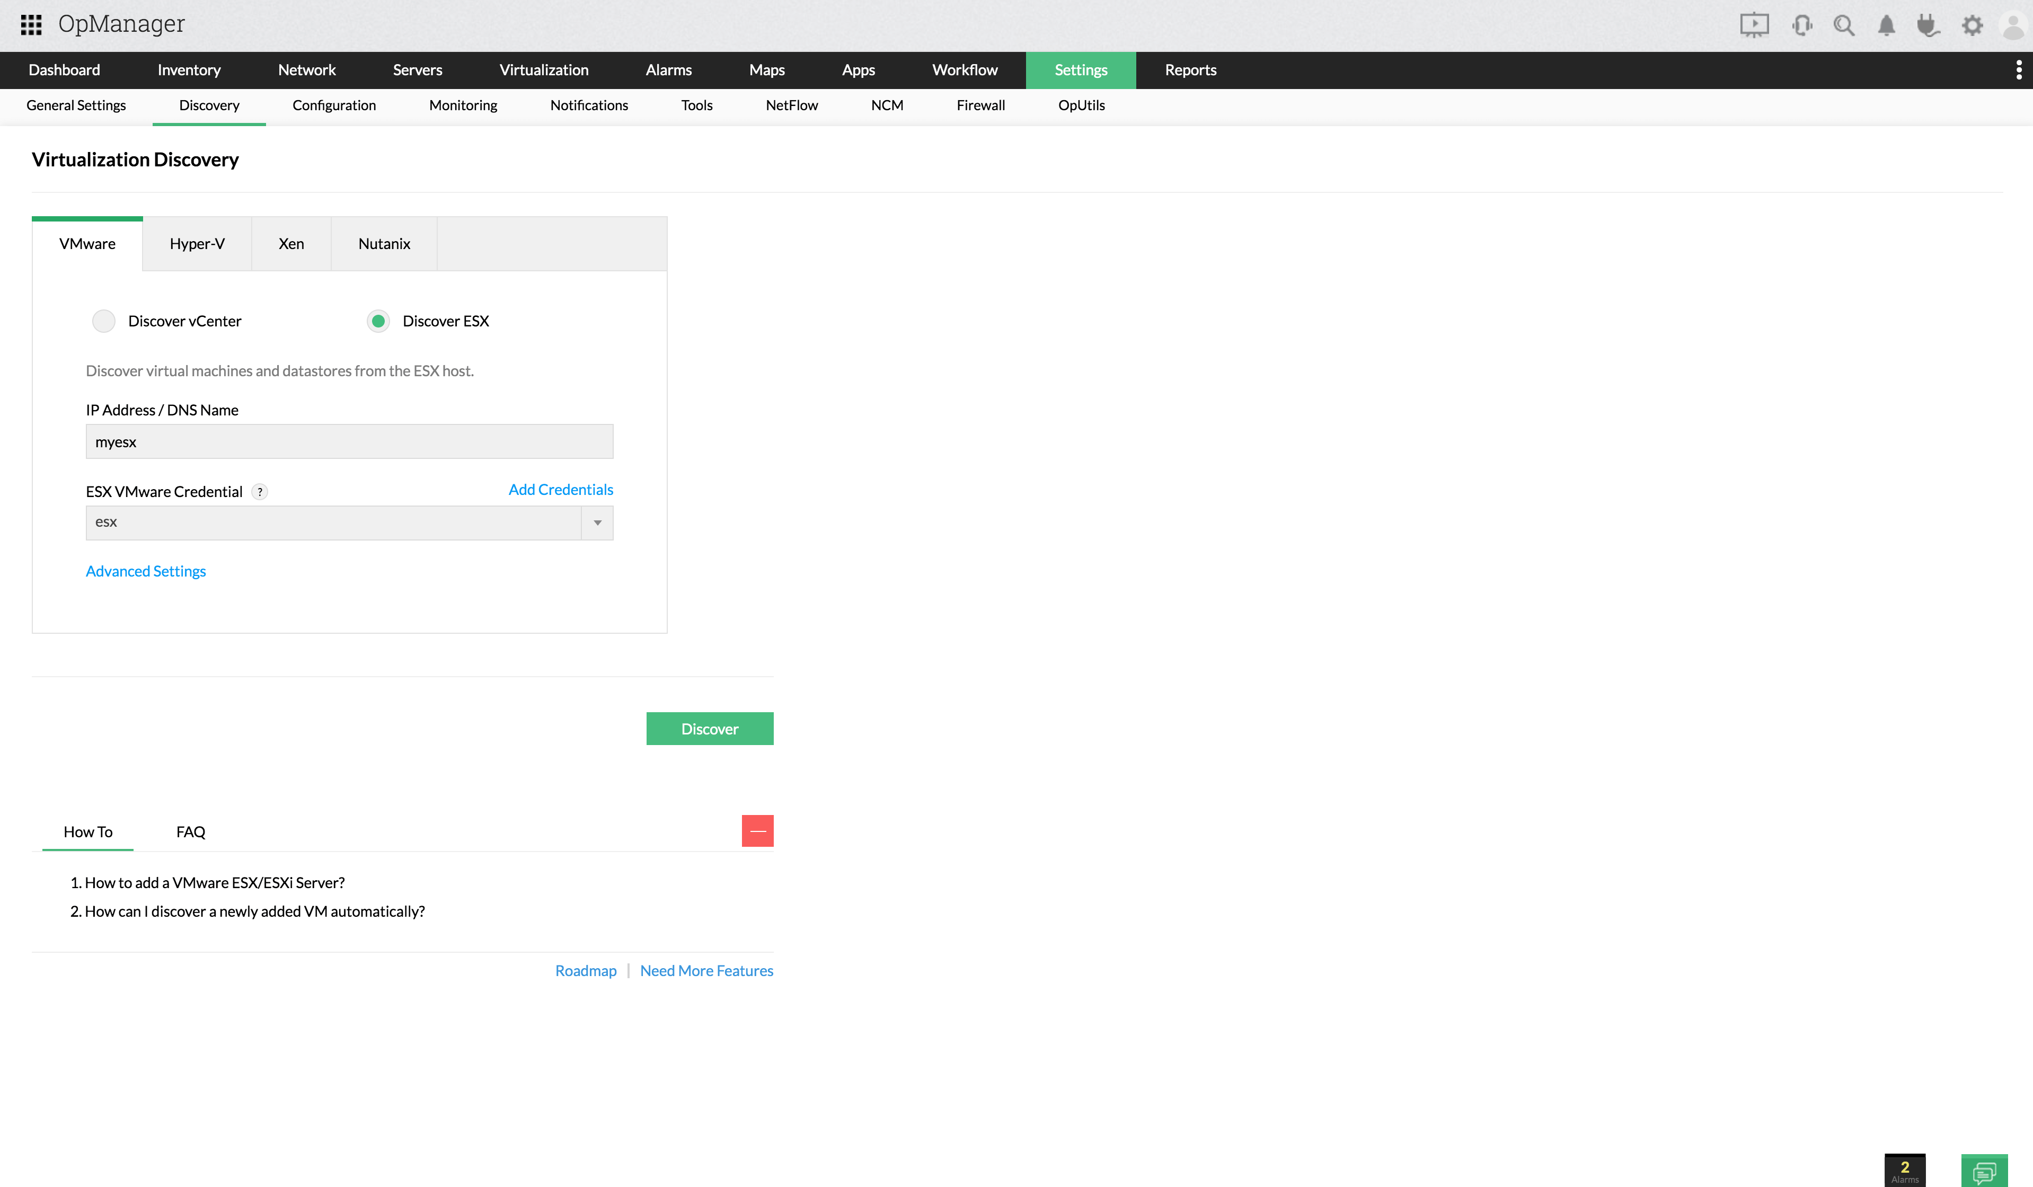Viewport: 2033px width, 1187px height.
Task: Open the apps grid launcher icon
Action: coord(31,24)
